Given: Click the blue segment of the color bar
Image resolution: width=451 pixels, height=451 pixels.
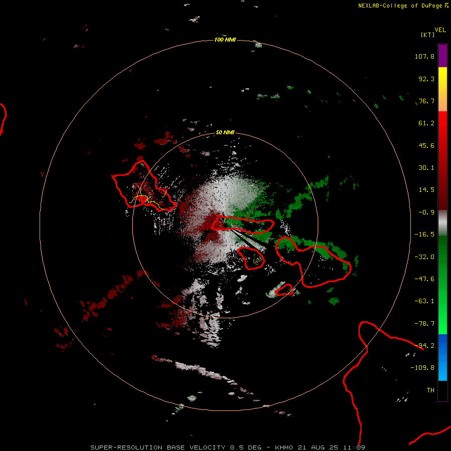Looking at the screenshot, I should 442,357.
